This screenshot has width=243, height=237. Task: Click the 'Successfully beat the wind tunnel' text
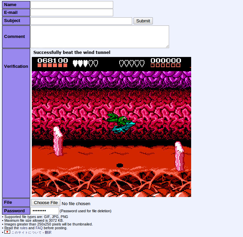click(x=72, y=53)
